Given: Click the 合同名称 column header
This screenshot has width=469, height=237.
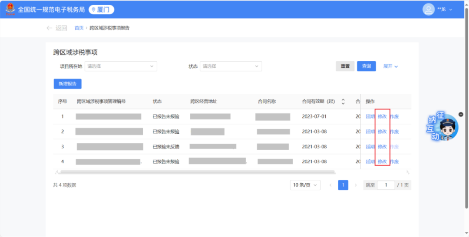Looking at the screenshot, I should [267, 102].
